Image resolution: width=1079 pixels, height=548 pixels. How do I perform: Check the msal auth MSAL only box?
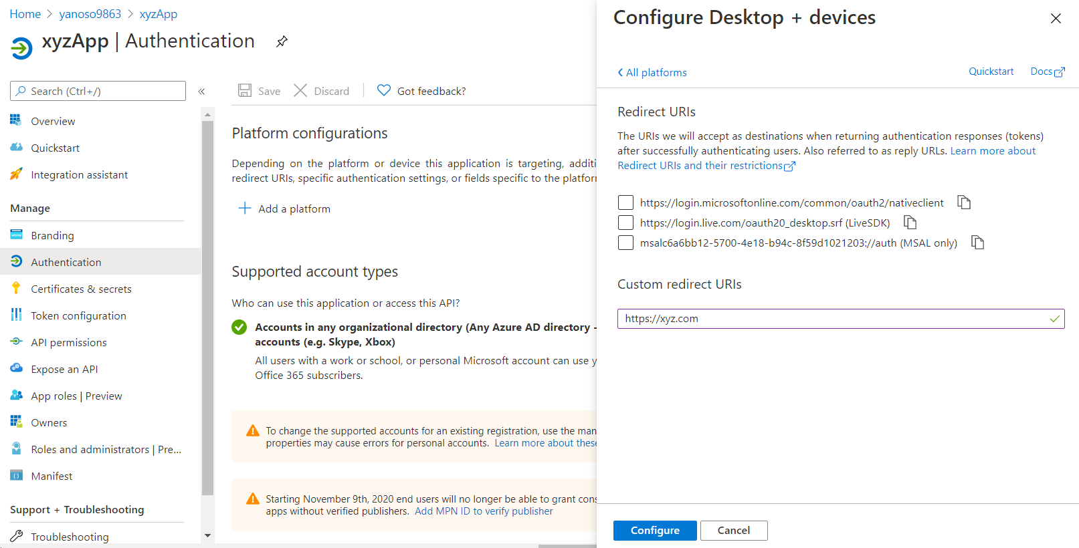coord(625,243)
